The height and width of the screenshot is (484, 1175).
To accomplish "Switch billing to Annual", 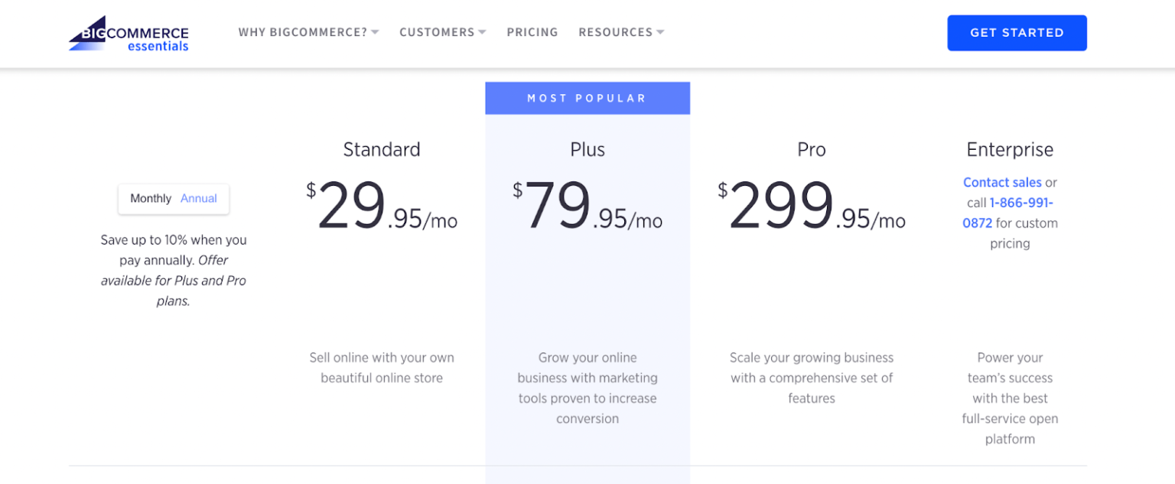I will tap(198, 198).
